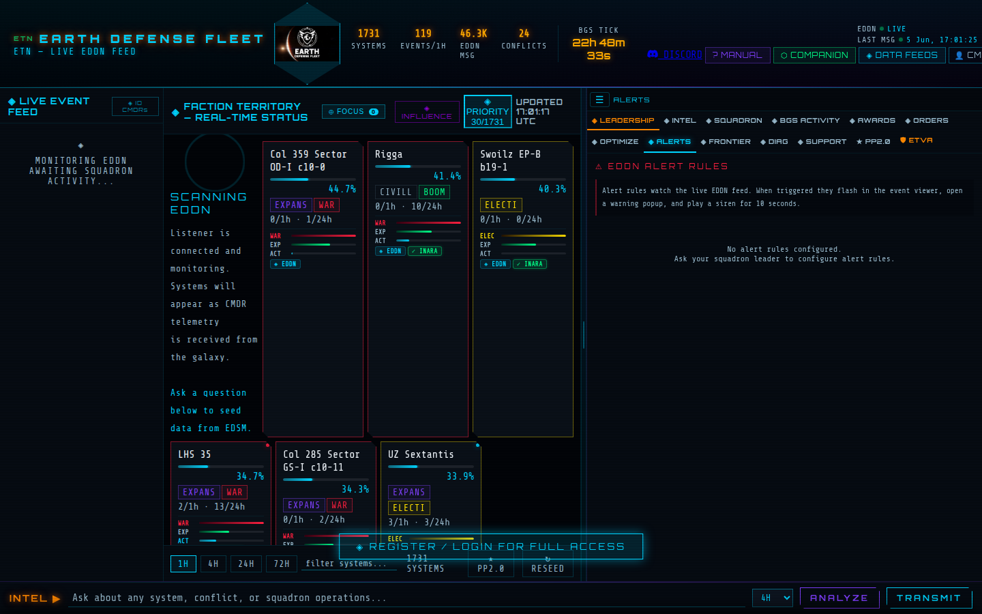Screen dimensions: 982x614
Task: Open the ETVA sub-tab
Action: click(x=917, y=141)
